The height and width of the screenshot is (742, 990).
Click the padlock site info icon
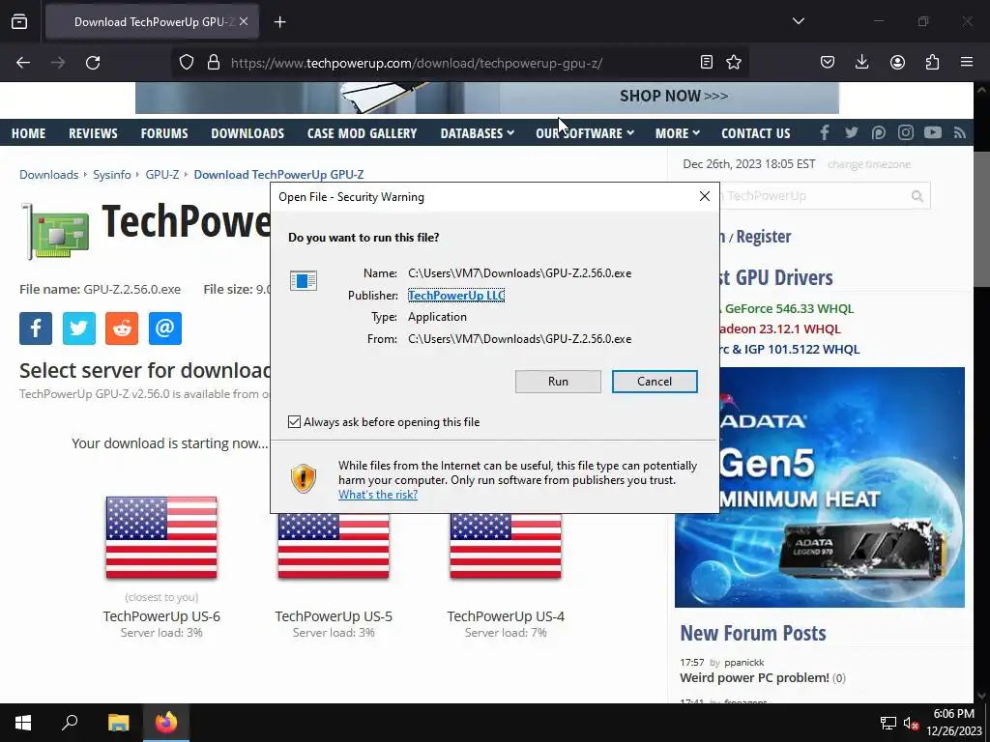214,63
